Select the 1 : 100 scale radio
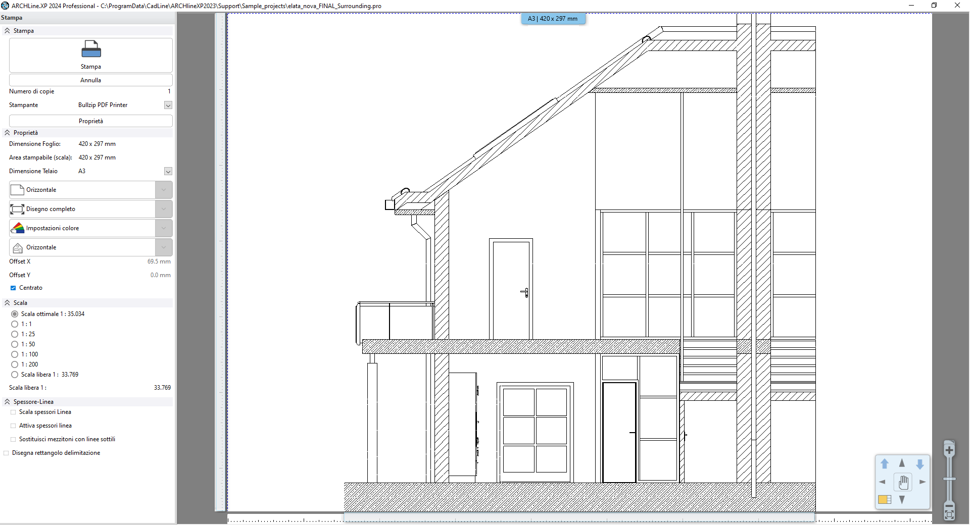 click(x=15, y=354)
